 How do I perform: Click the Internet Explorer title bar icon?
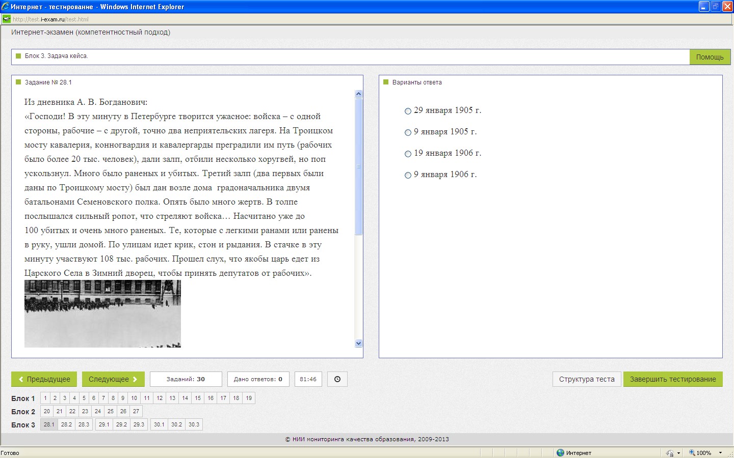coord(5,7)
